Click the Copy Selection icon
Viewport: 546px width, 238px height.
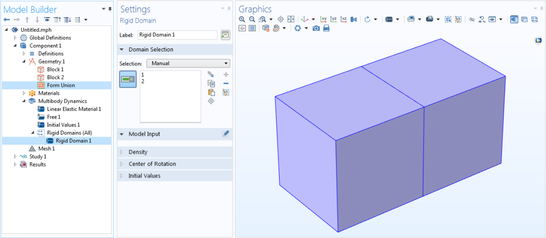(x=211, y=83)
